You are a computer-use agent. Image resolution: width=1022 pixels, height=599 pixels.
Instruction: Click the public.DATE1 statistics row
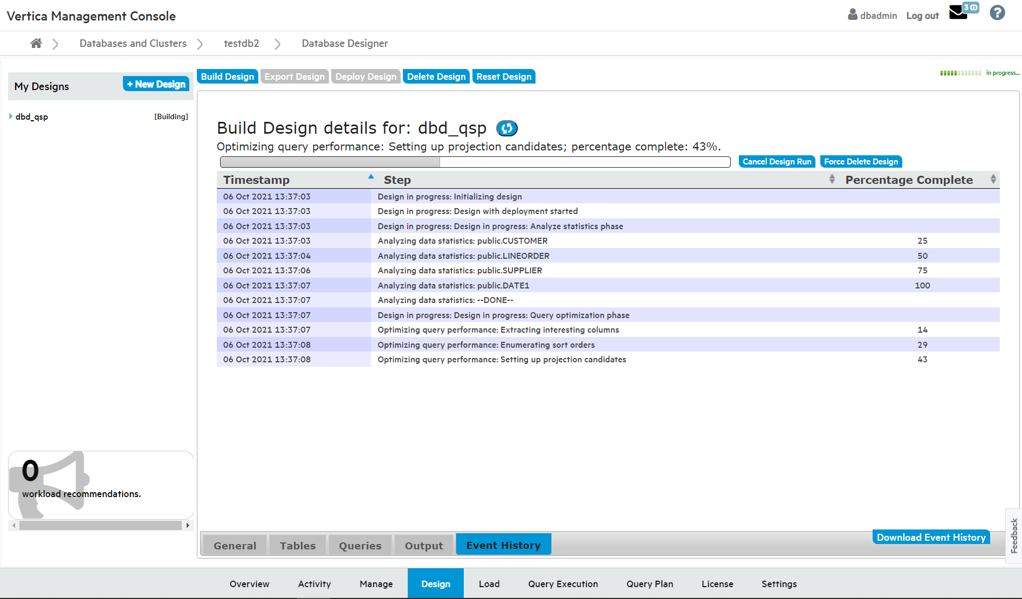(x=608, y=285)
